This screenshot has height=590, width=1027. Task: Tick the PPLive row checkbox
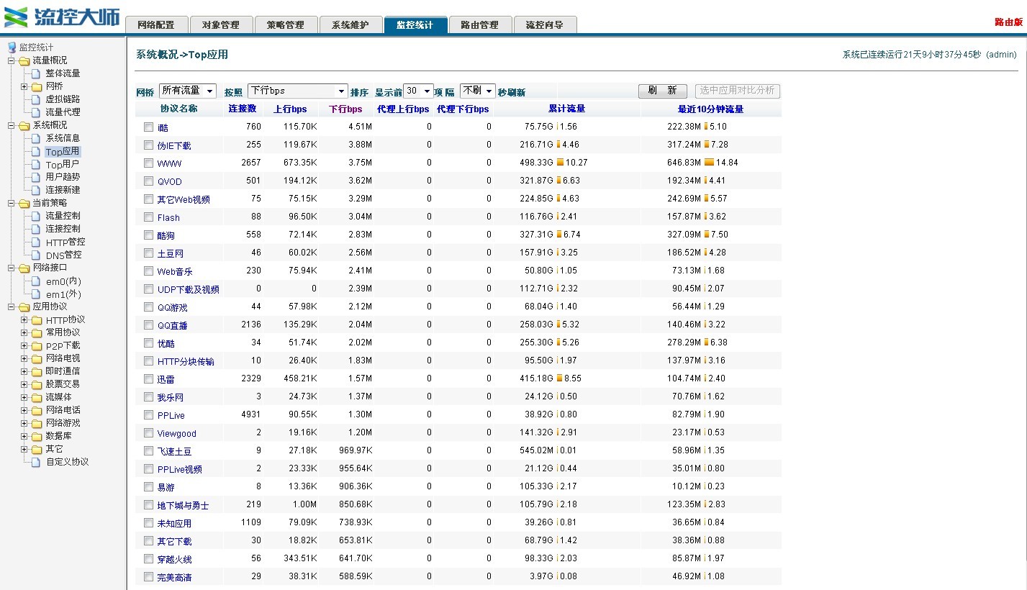148,414
